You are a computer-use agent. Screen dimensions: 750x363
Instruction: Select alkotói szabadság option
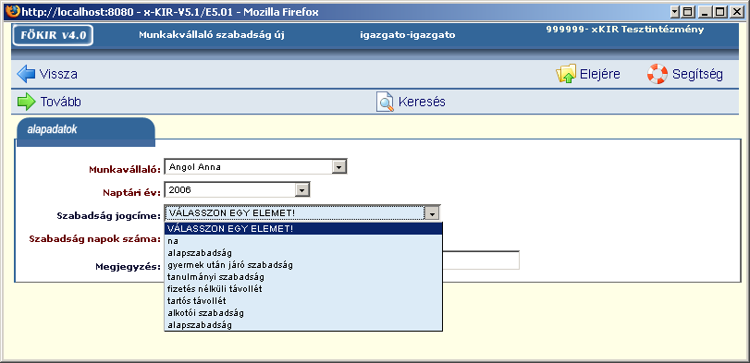(303, 313)
